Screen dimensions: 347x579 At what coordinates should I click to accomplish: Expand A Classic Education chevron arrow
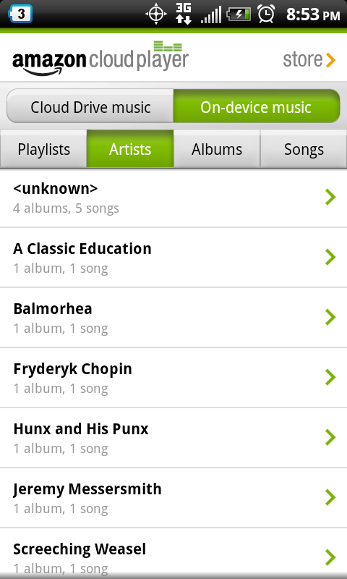click(330, 257)
